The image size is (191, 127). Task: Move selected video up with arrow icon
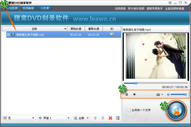pyautogui.click(x=95, y=118)
